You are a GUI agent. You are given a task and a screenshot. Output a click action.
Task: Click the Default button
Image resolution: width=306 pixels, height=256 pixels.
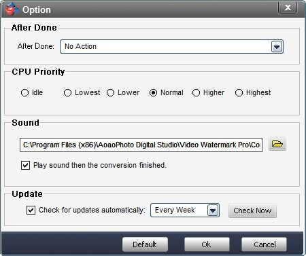[145, 244]
